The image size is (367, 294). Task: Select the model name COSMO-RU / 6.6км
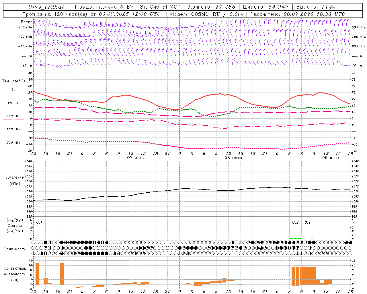point(217,14)
